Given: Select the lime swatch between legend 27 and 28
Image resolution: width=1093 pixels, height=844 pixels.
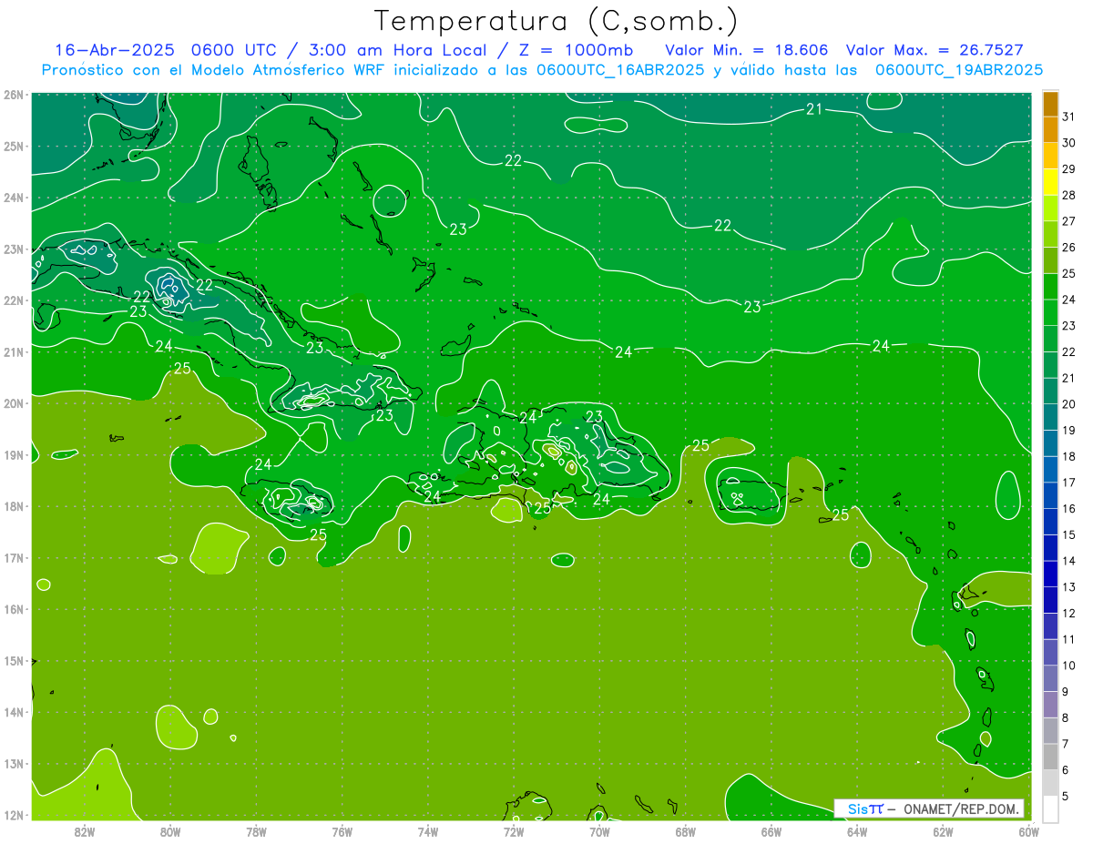Looking at the screenshot, I should coord(1051,208).
